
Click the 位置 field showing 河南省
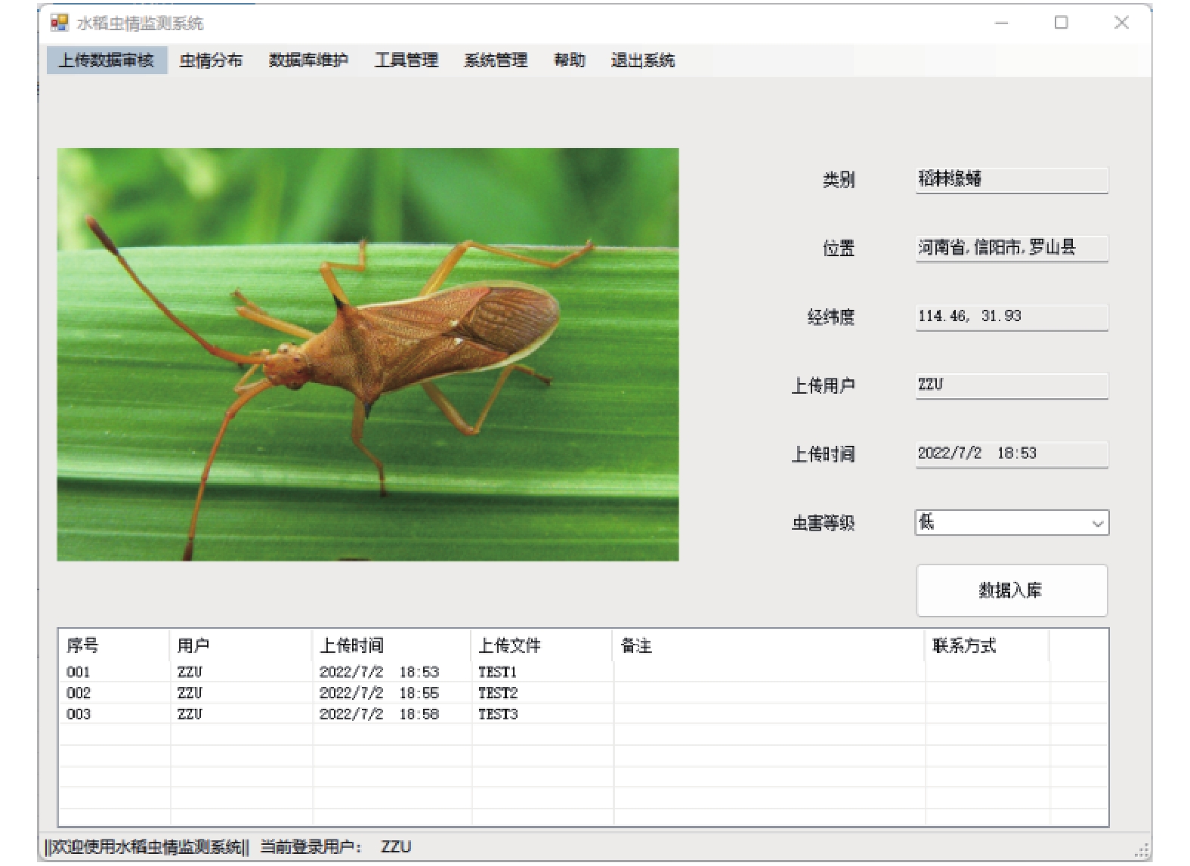pos(1011,248)
